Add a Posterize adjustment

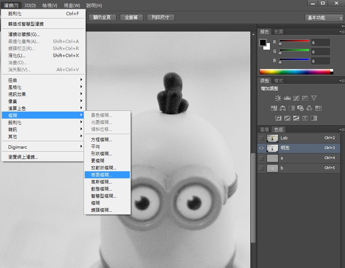point(287,118)
